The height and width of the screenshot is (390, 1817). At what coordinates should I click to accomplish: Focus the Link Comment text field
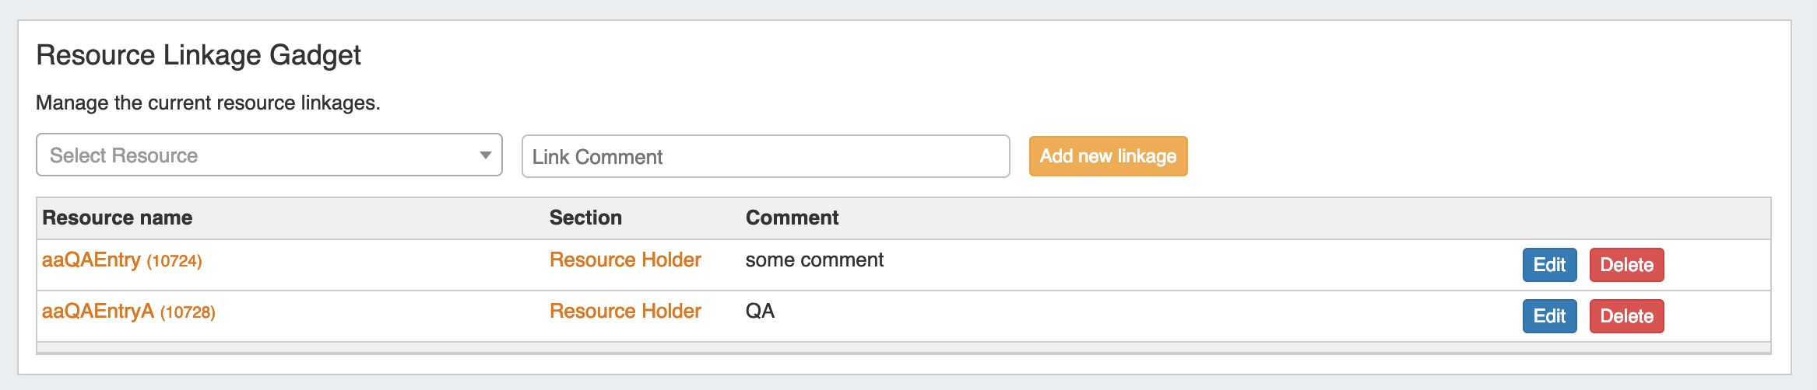click(x=765, y=156)
